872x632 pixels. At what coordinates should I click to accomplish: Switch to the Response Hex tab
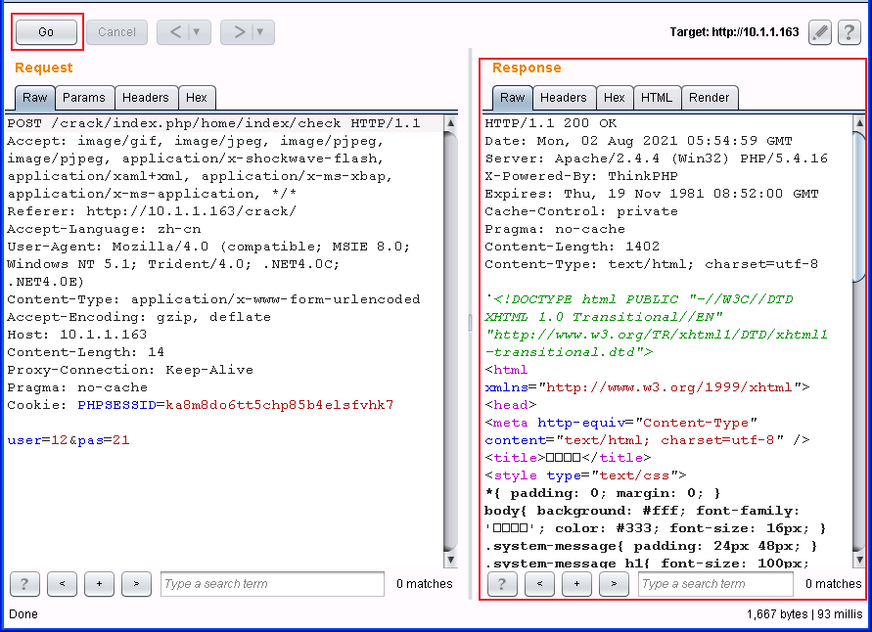click(615, 98)
